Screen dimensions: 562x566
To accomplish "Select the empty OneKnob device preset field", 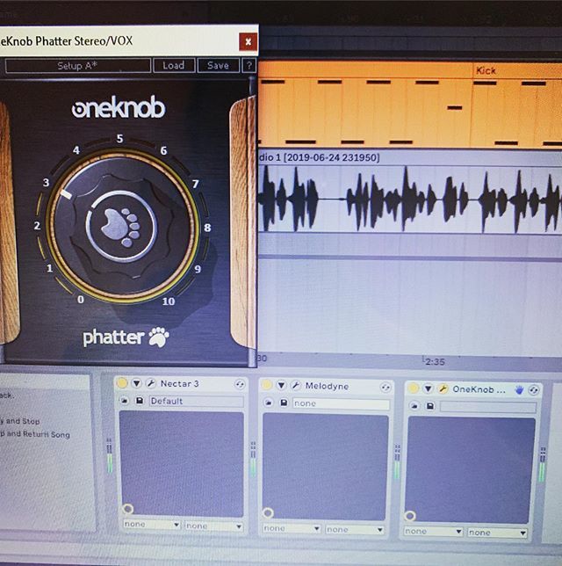I will click(488, 408).
